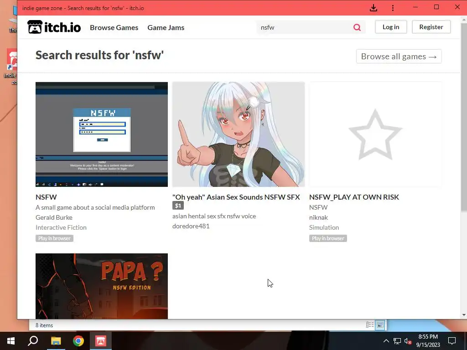Open the indie game zone desktop shortcut

(x=11, y=67)
